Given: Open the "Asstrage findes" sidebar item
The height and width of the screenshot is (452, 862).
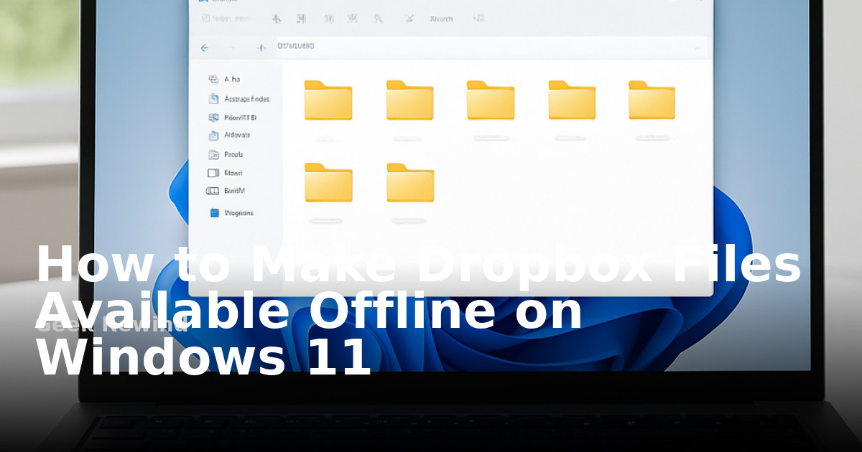Looking at the screenshot, I should (x=239, y=99).
